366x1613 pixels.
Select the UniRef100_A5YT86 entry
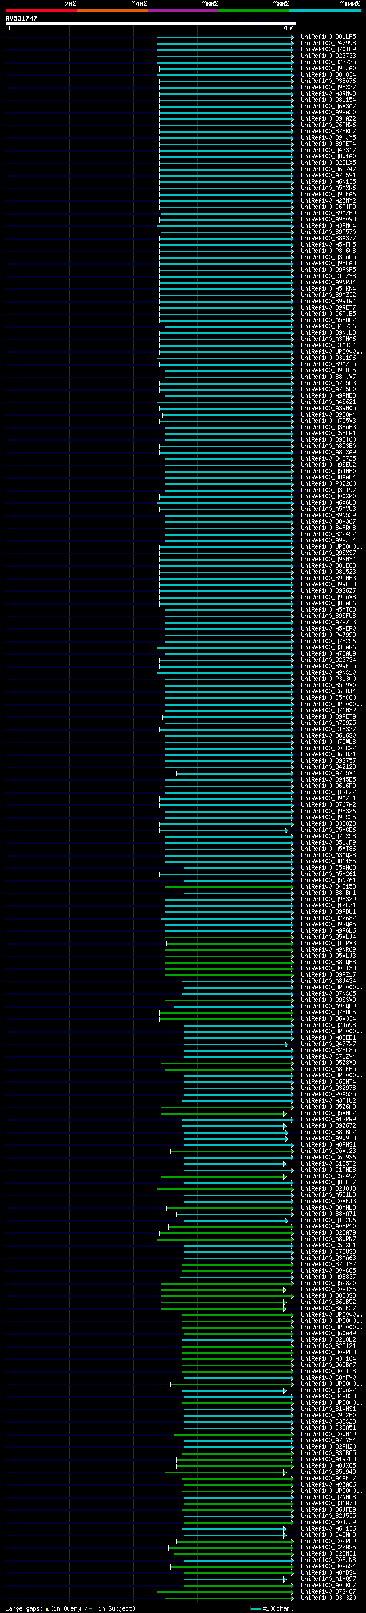(328, 849)
